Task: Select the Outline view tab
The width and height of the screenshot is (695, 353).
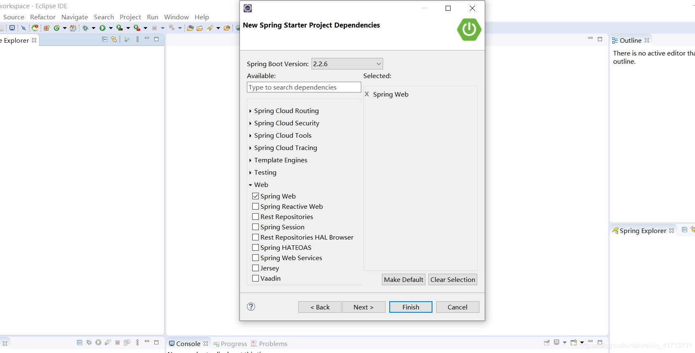Action: [x=630, y=40]
